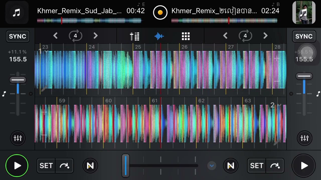Shift the left deck loop backward
Screen dimensions: 321x180
coord(55,36)
